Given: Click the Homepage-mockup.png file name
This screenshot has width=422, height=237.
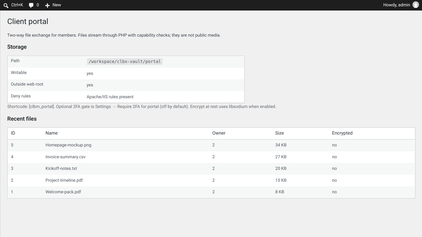Looking at the screenshot, I should click(68, 145).
